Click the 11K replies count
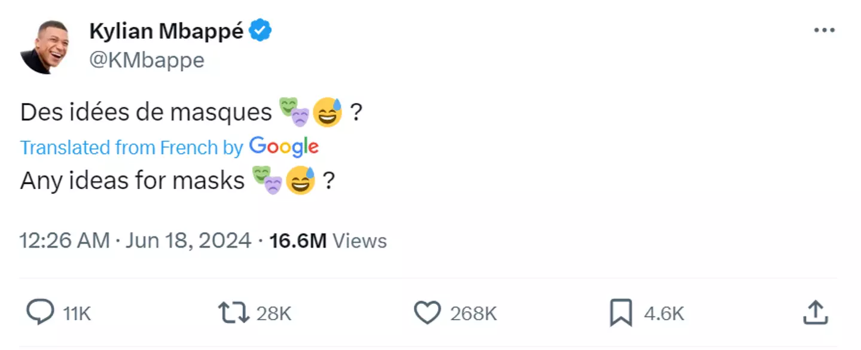 pyautogui.click(x=77, y=314)
